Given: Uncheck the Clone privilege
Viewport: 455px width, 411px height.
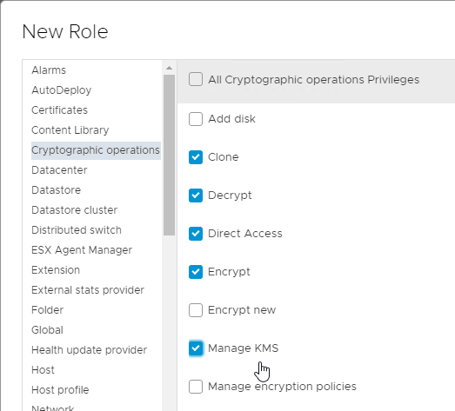Looking at the screenshot, I should (x=196, y=157).
